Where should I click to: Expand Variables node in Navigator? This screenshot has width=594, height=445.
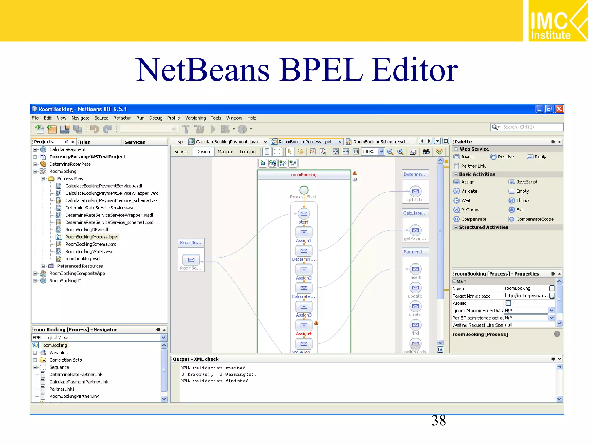coord(35,353)
